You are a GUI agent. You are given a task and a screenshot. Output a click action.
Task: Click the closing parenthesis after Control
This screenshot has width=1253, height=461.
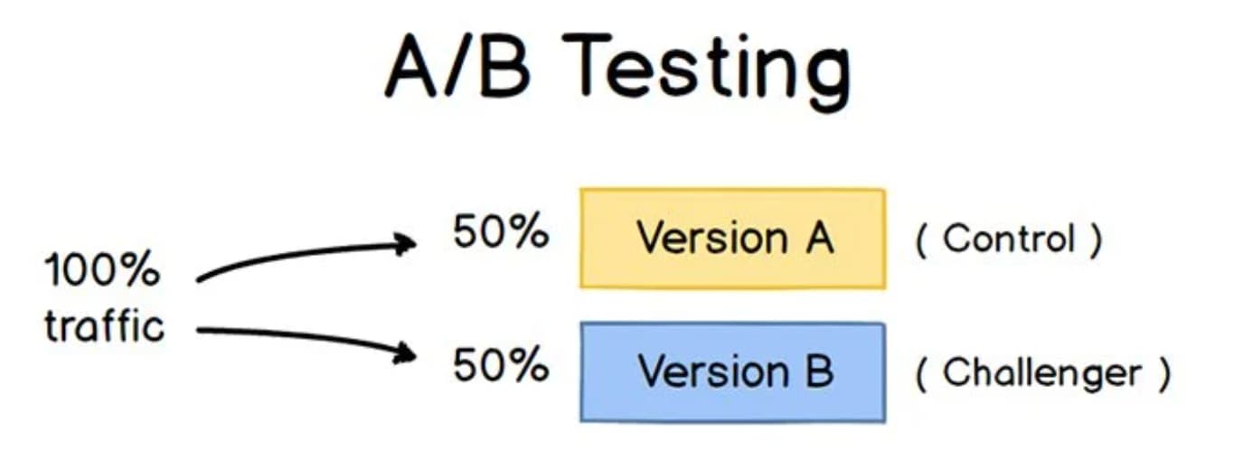(1096, 240)
